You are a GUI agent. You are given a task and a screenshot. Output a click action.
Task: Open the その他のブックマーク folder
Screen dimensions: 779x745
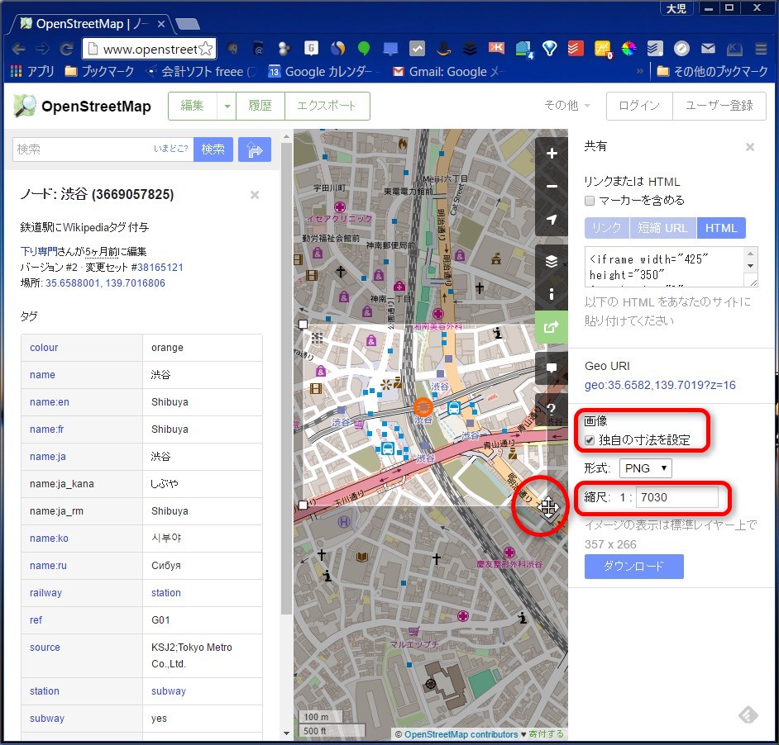tap(712, 72)
